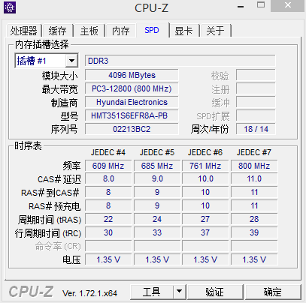Viewport: 306px width, 303px height.
Task: Switch to the 内存 tab
Action: 121,31
